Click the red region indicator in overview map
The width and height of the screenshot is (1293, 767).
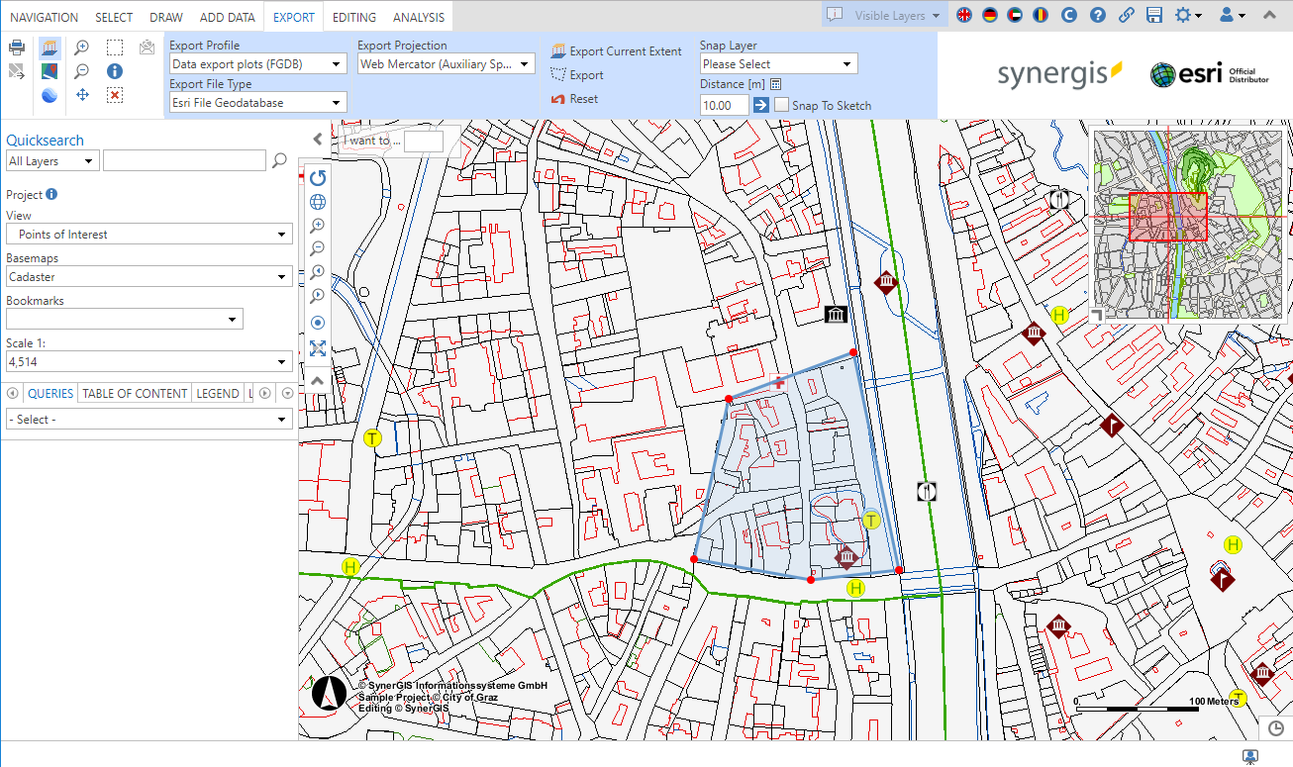tap(1168, 216)
